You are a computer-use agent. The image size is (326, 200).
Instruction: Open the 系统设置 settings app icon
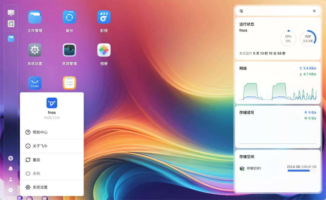(35, 50)
